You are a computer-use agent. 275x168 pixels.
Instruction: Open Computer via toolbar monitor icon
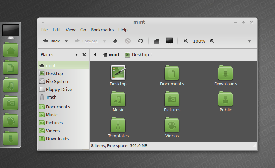[x=169, y=41]
